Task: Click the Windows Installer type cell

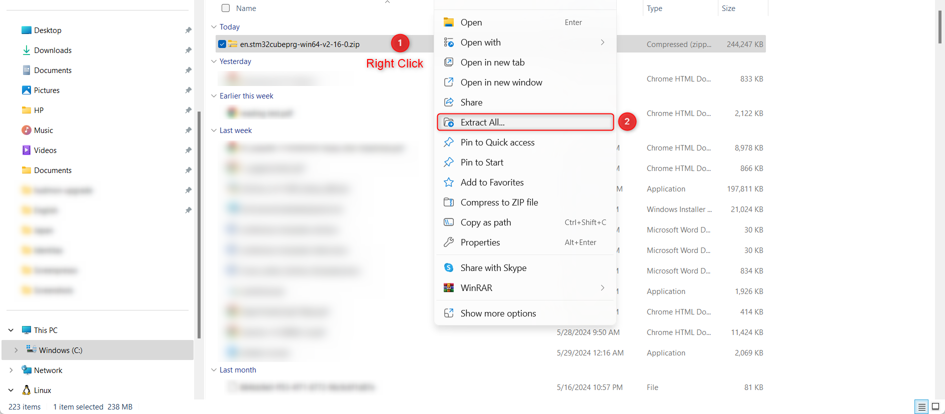Action: (679, 209)
